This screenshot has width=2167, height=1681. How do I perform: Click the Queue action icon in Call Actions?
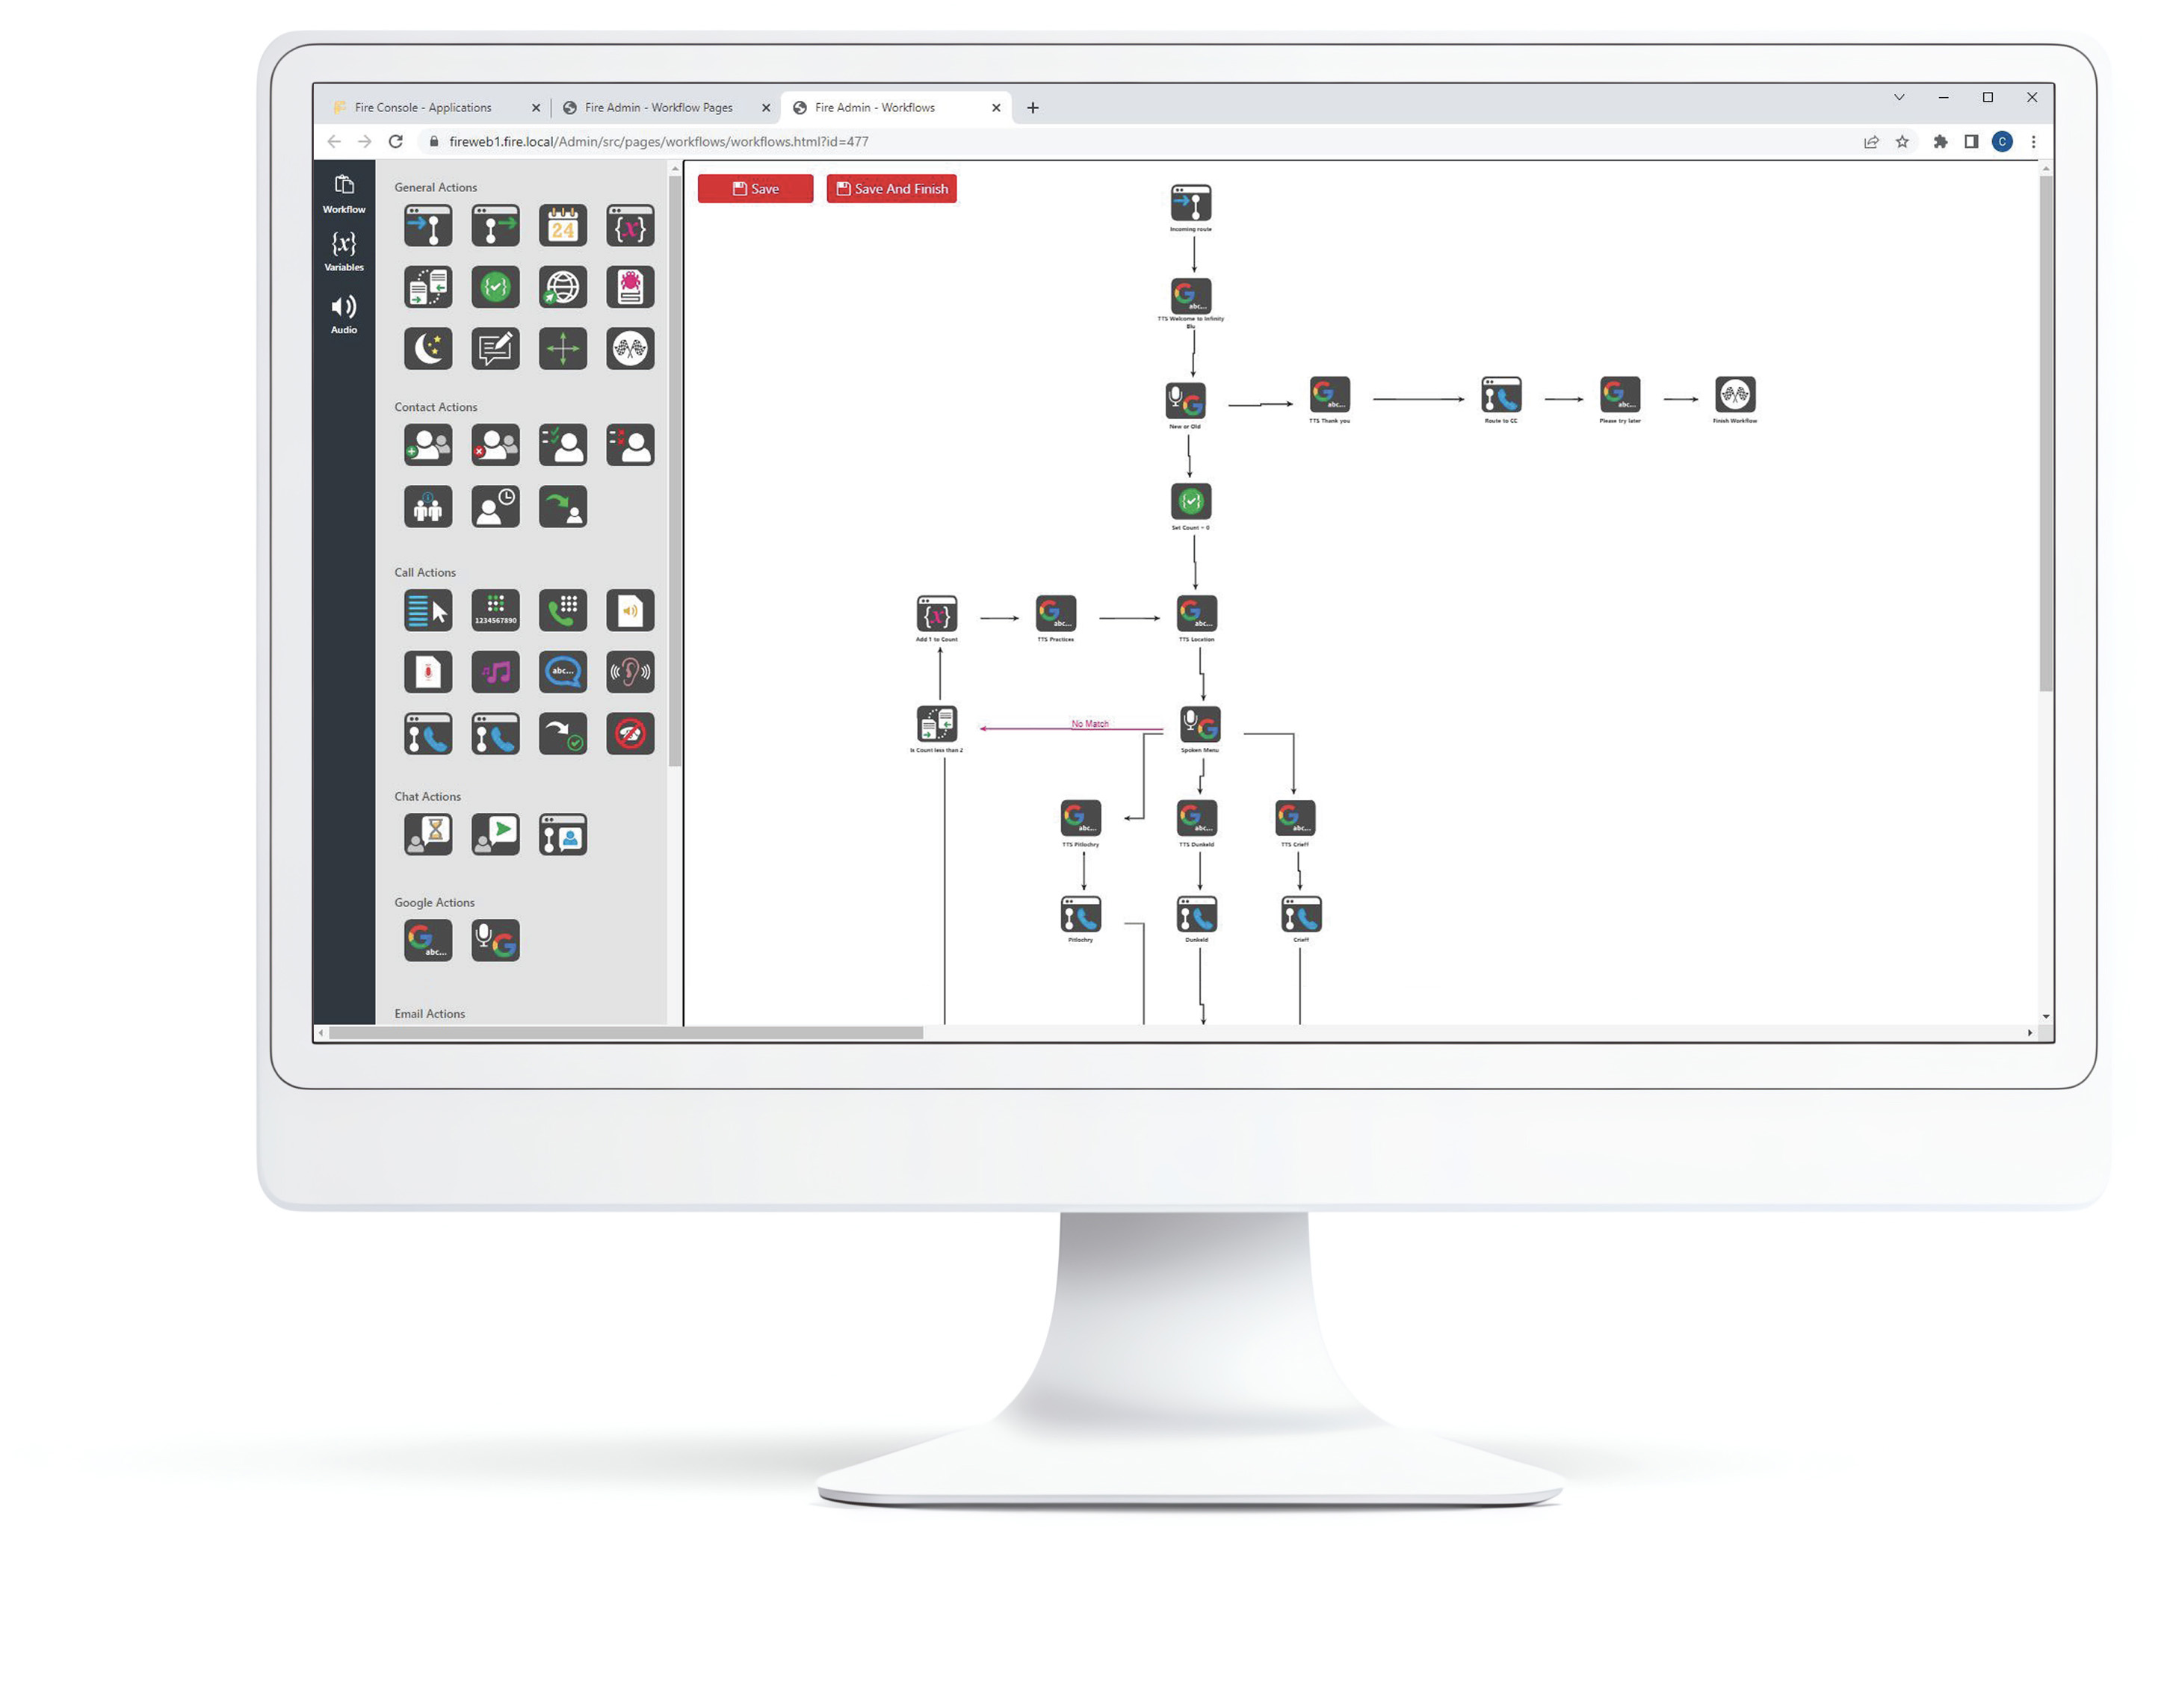429,610
